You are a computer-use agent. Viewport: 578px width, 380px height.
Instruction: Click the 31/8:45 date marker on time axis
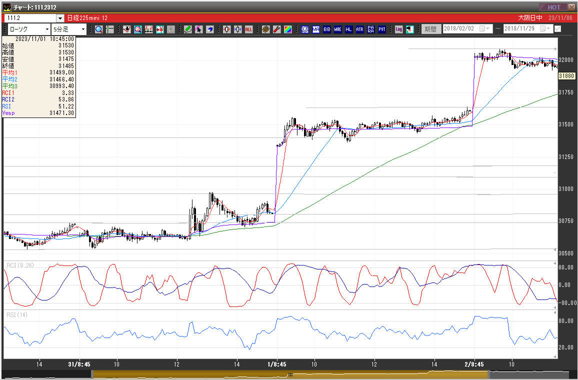[79, 364]
